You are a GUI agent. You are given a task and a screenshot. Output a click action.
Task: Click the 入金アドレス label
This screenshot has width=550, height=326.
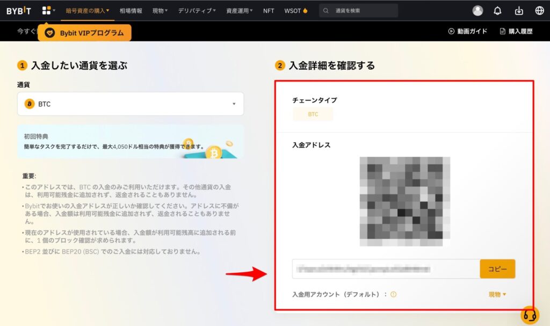(x=312, y=145)
